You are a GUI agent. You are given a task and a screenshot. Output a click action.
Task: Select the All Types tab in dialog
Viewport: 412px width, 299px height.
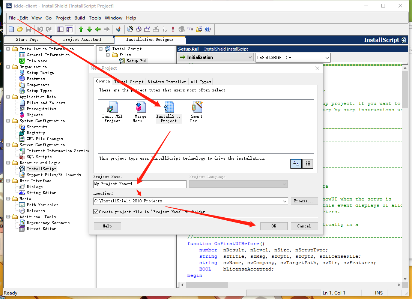pos(201,82)
